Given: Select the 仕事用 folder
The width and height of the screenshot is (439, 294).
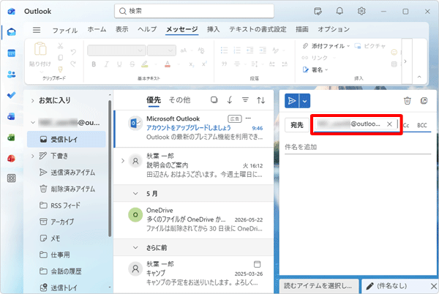Looking at the screenshot, I should 67,255.
